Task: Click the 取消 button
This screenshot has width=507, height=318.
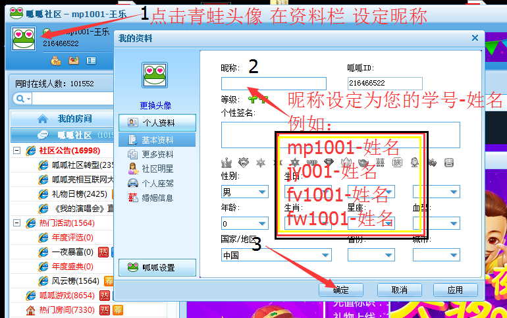Action: [x=399, y=290]
